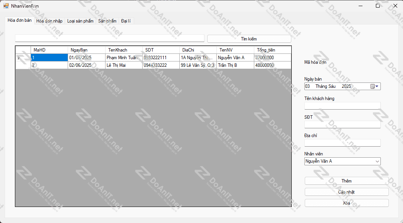Select employee cell Trần Thị B
Image resolution: width=403 pixels, height=223 pixels.
coord(236,65)
